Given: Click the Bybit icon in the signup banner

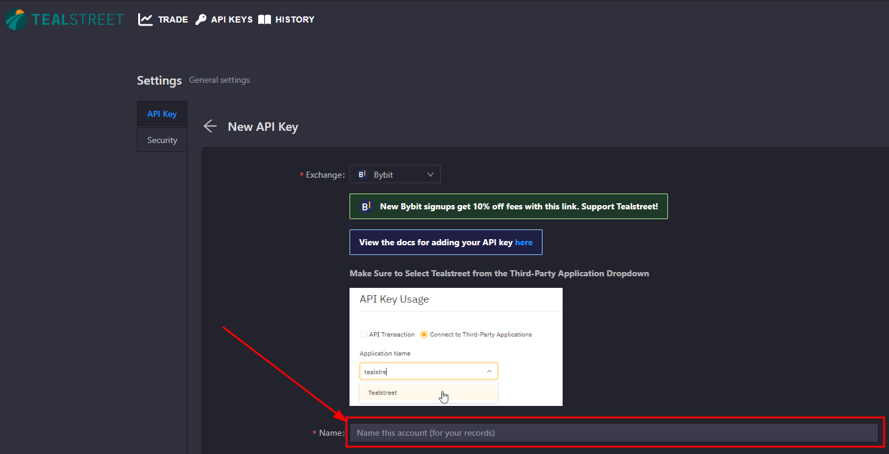Looking at the screenshot, I should click(x=366, y=206).
